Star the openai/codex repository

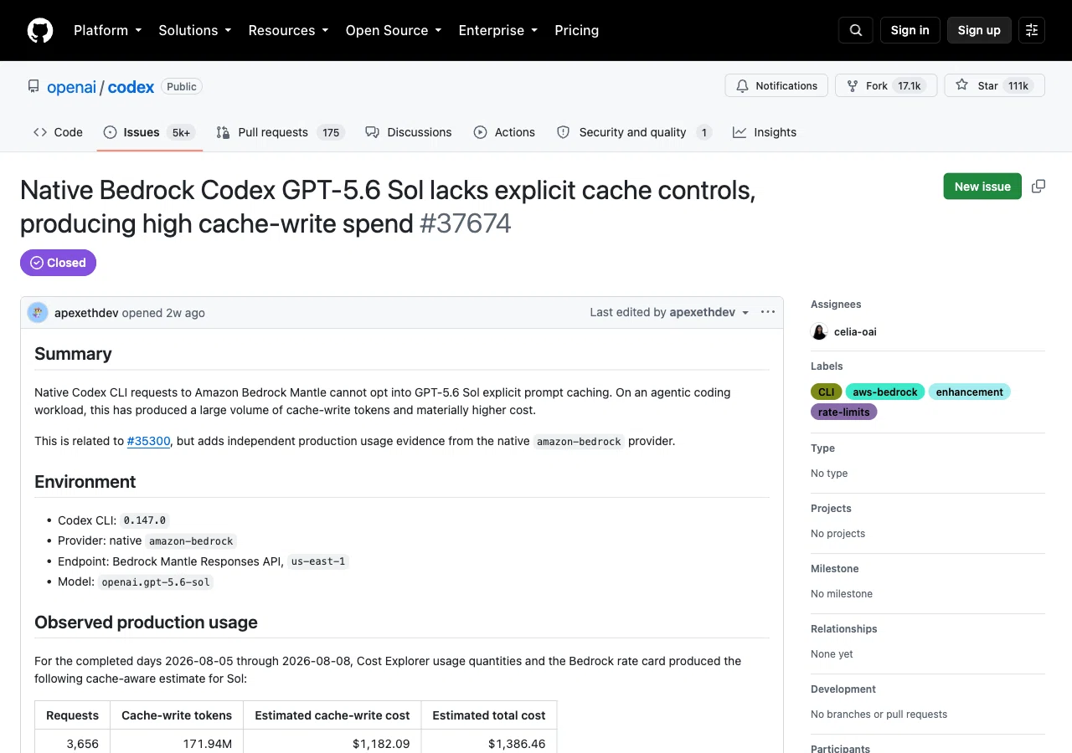(x=994, y=86)
